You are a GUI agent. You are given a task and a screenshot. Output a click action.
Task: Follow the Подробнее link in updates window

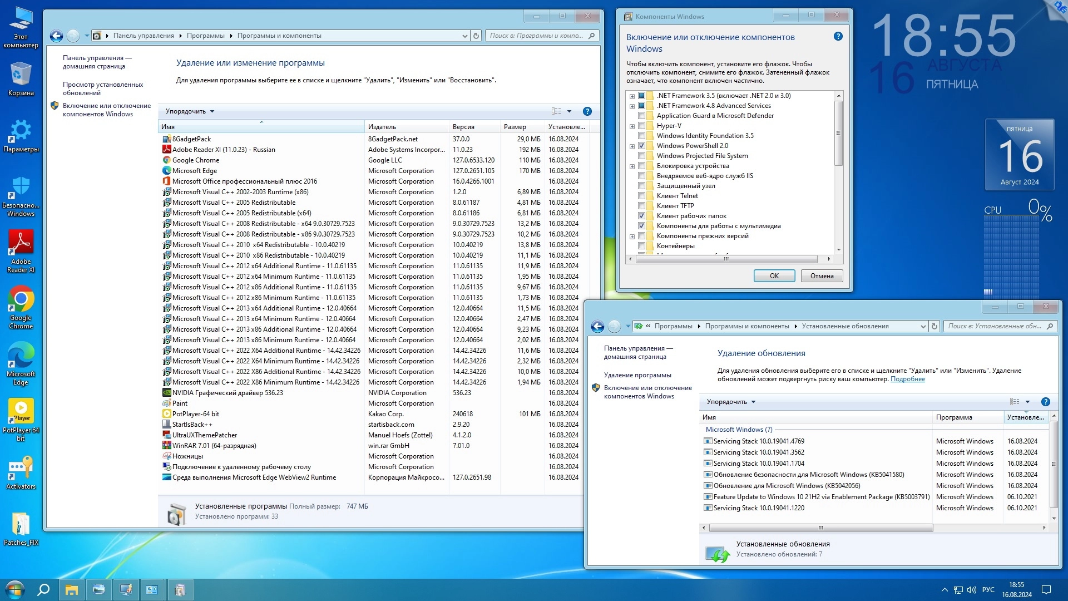907,379
